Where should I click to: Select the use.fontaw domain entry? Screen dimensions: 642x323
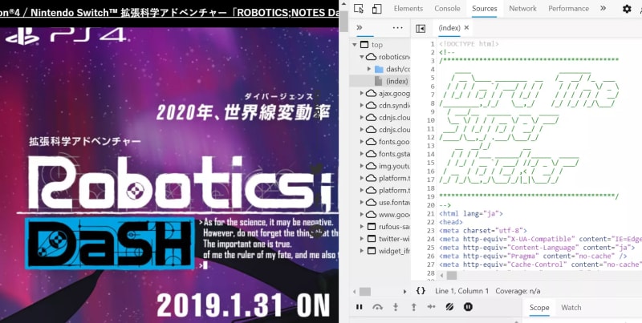394,203
